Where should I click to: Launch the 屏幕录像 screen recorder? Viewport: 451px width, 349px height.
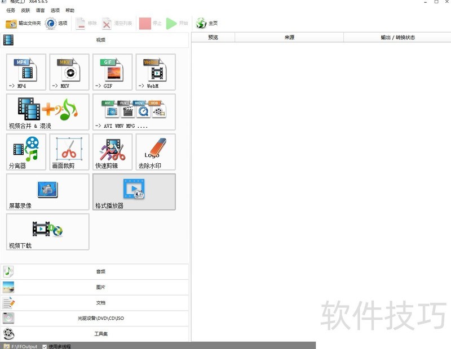click(x=47, y=192)
